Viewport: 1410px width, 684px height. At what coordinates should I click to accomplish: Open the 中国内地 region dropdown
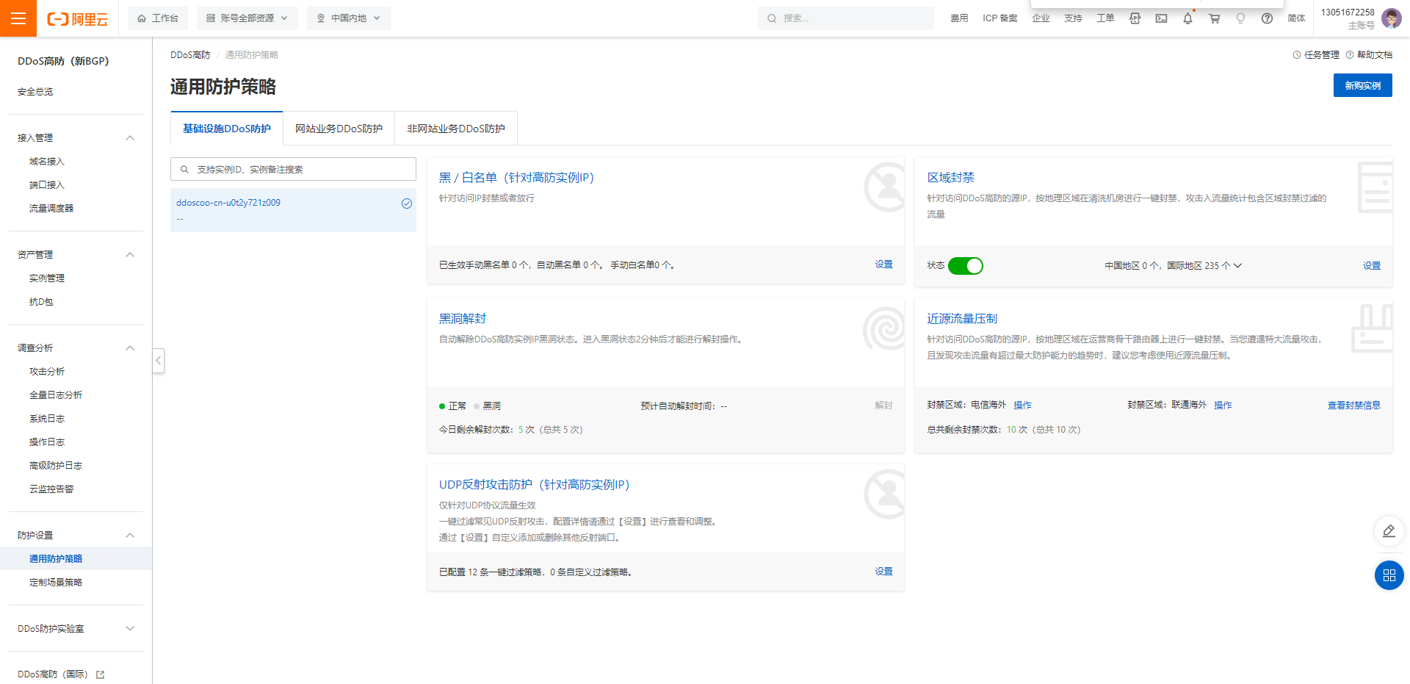point(349,18)
